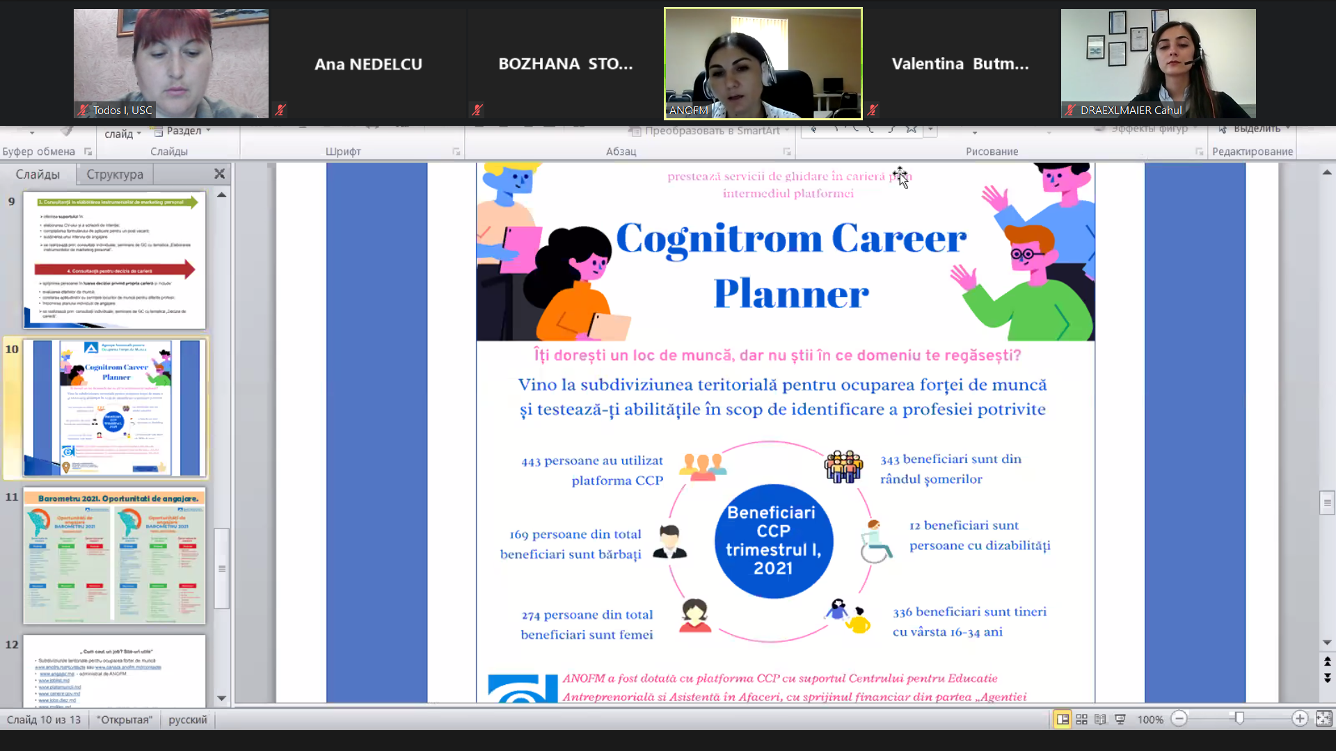The image size is (1336, 751).
Task: Click Cognitrom Career Planner slide title
Action: pos(791,266)
